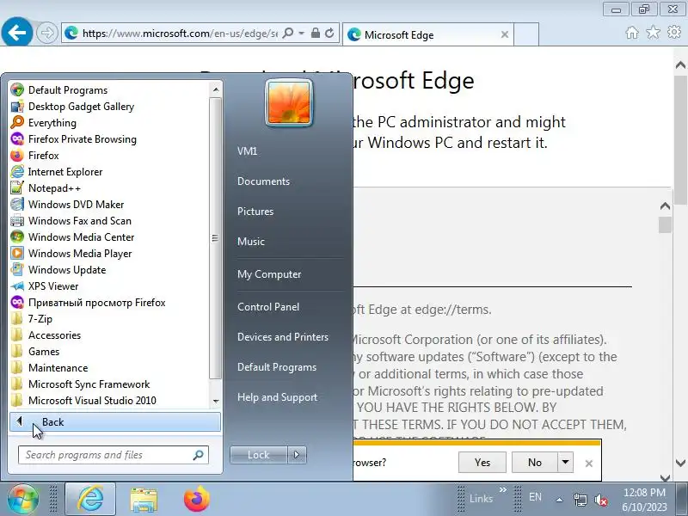Expand the Links toolbar chevron
The image size is (688, 516).
pos(503,489)
